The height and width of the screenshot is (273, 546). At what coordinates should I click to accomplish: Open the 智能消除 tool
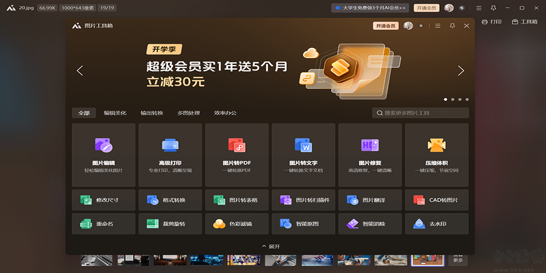tap(370, 223)
